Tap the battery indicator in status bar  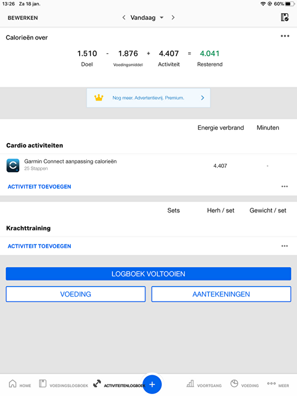(x=290, y=4)
